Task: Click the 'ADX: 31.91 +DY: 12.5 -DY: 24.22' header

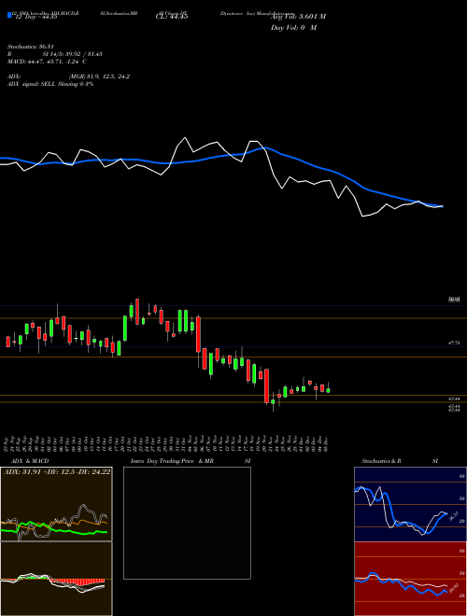Action: pos(57,472)
